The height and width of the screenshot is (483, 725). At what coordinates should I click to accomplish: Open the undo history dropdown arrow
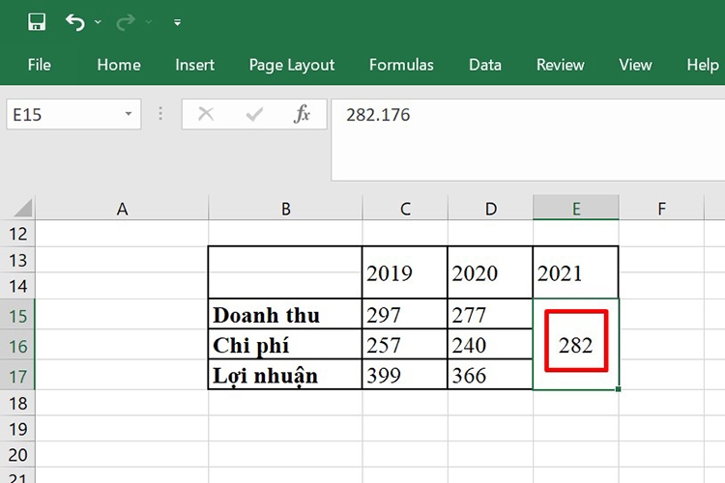(x=98, y=21)
